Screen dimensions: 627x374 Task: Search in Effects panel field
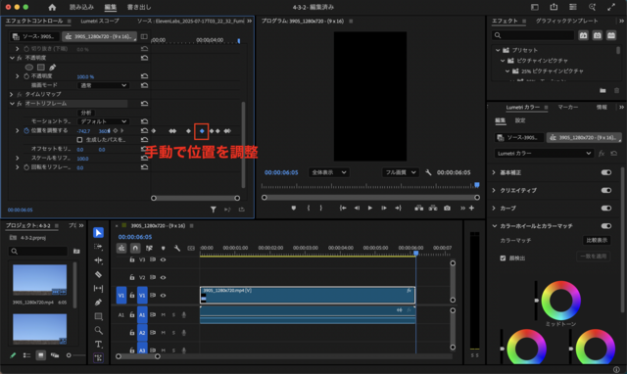click(533, 35)
